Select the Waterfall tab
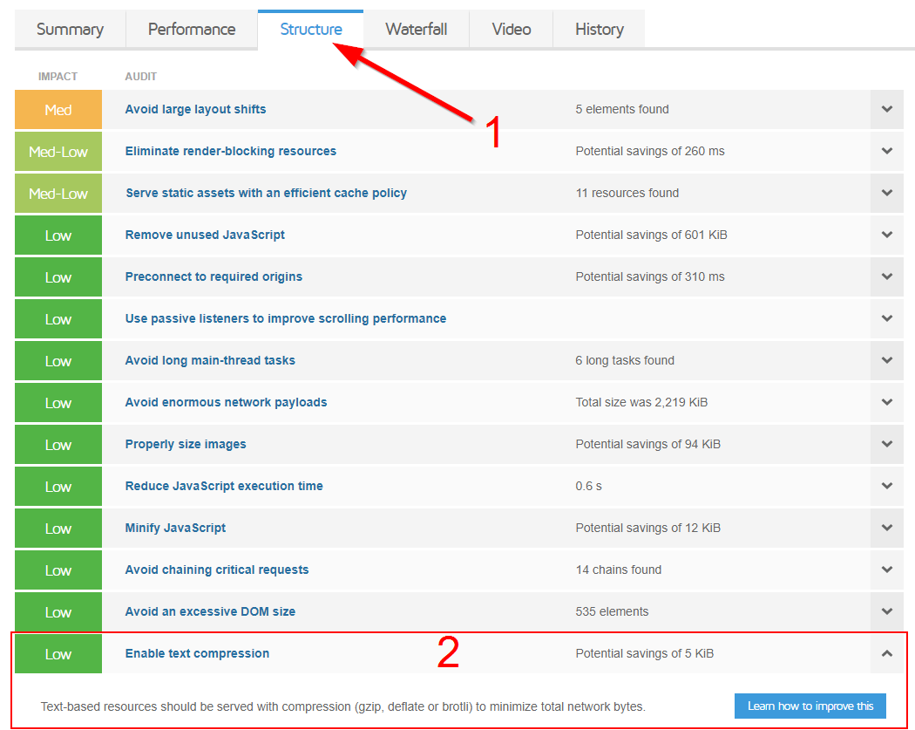Screen dimensions: 915x730 [x=416, y=30]
